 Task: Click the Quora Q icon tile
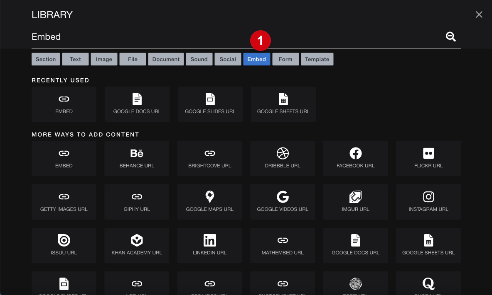pyautogui.click(x=428, y=283)
